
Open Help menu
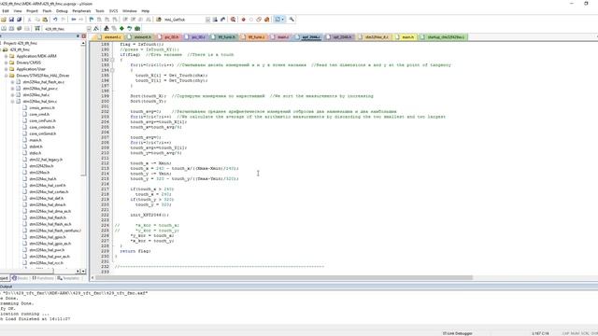click(146, 11)
